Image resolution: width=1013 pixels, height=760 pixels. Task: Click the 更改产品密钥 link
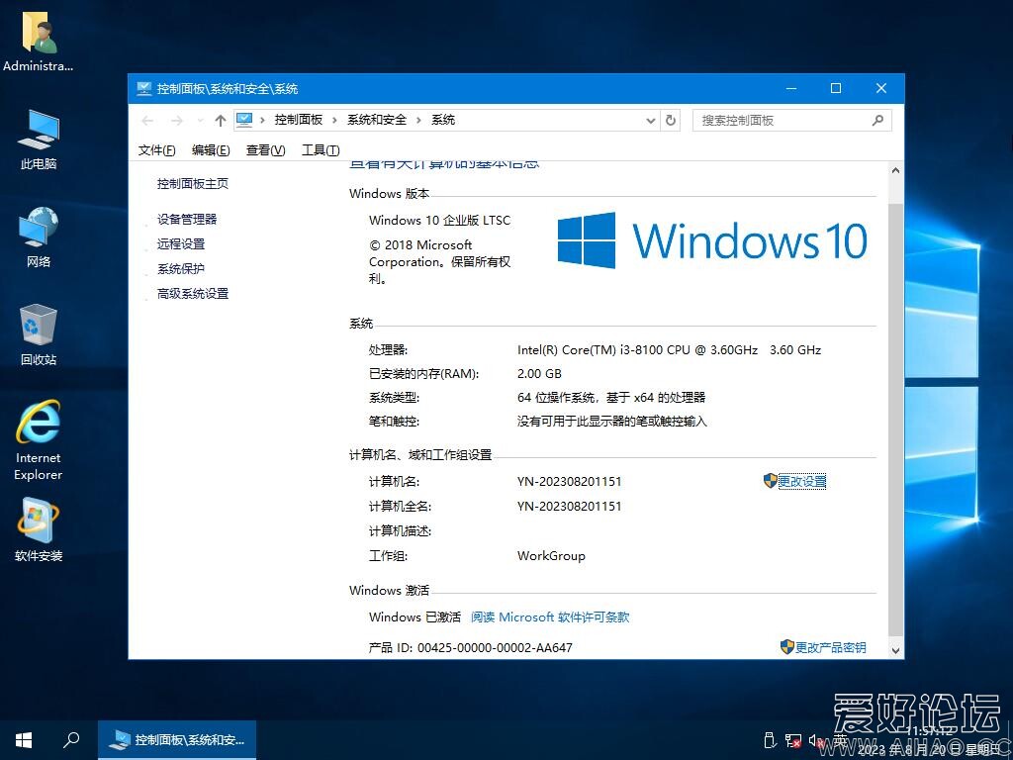[830, 648]
